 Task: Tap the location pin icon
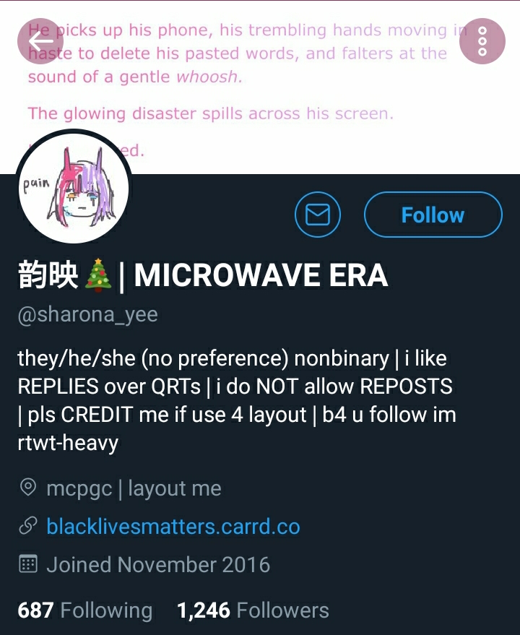28,487
